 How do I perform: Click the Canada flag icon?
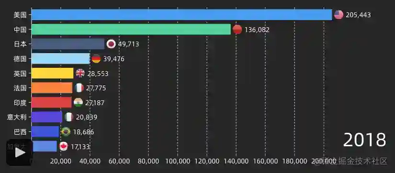[64, 146]
